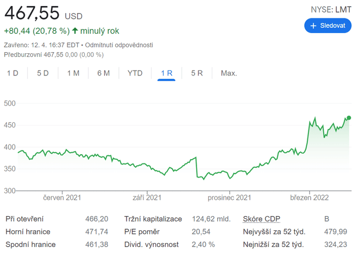Click the březen 2022 axis label

(310, 198)
